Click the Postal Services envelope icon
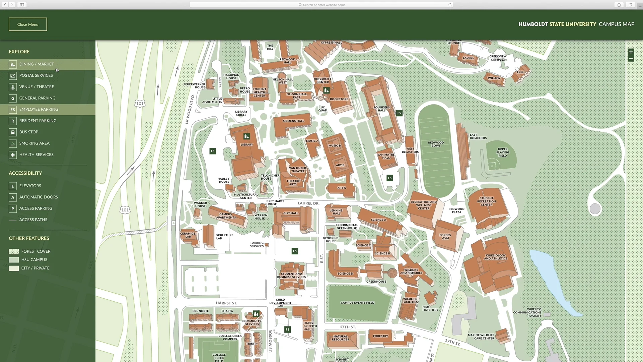 pos(13,76)
